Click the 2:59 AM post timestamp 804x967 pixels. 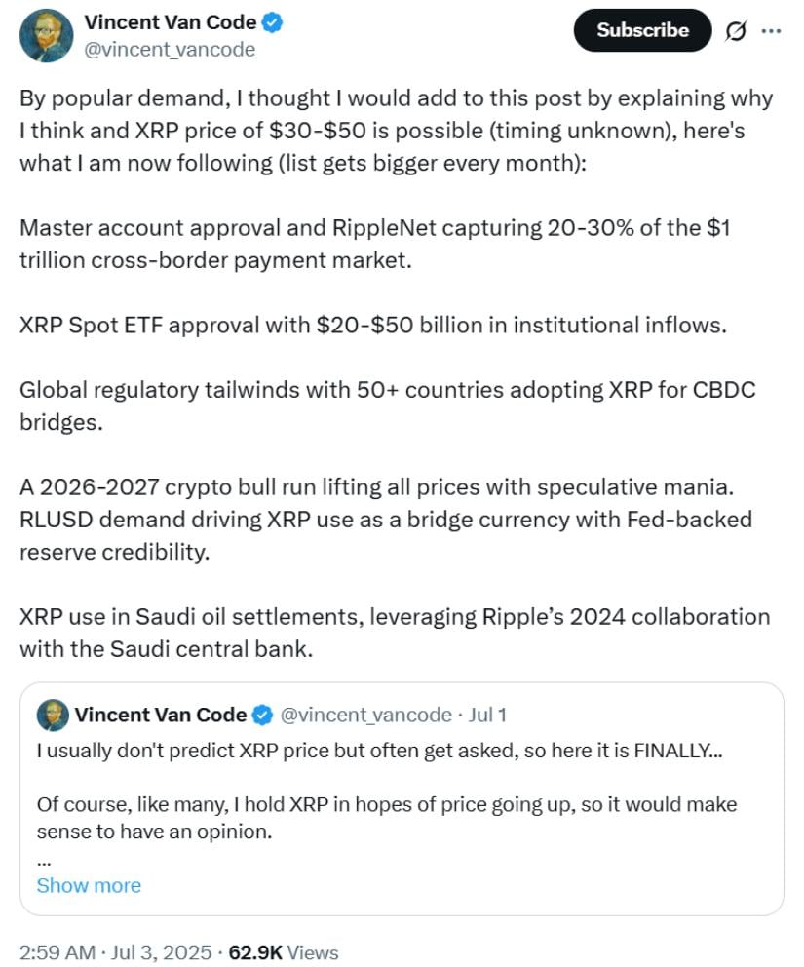point(57,952)
